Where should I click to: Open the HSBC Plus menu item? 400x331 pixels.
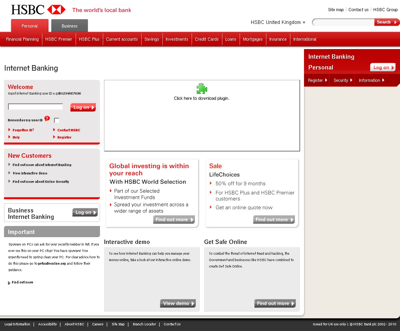[89, 39]
